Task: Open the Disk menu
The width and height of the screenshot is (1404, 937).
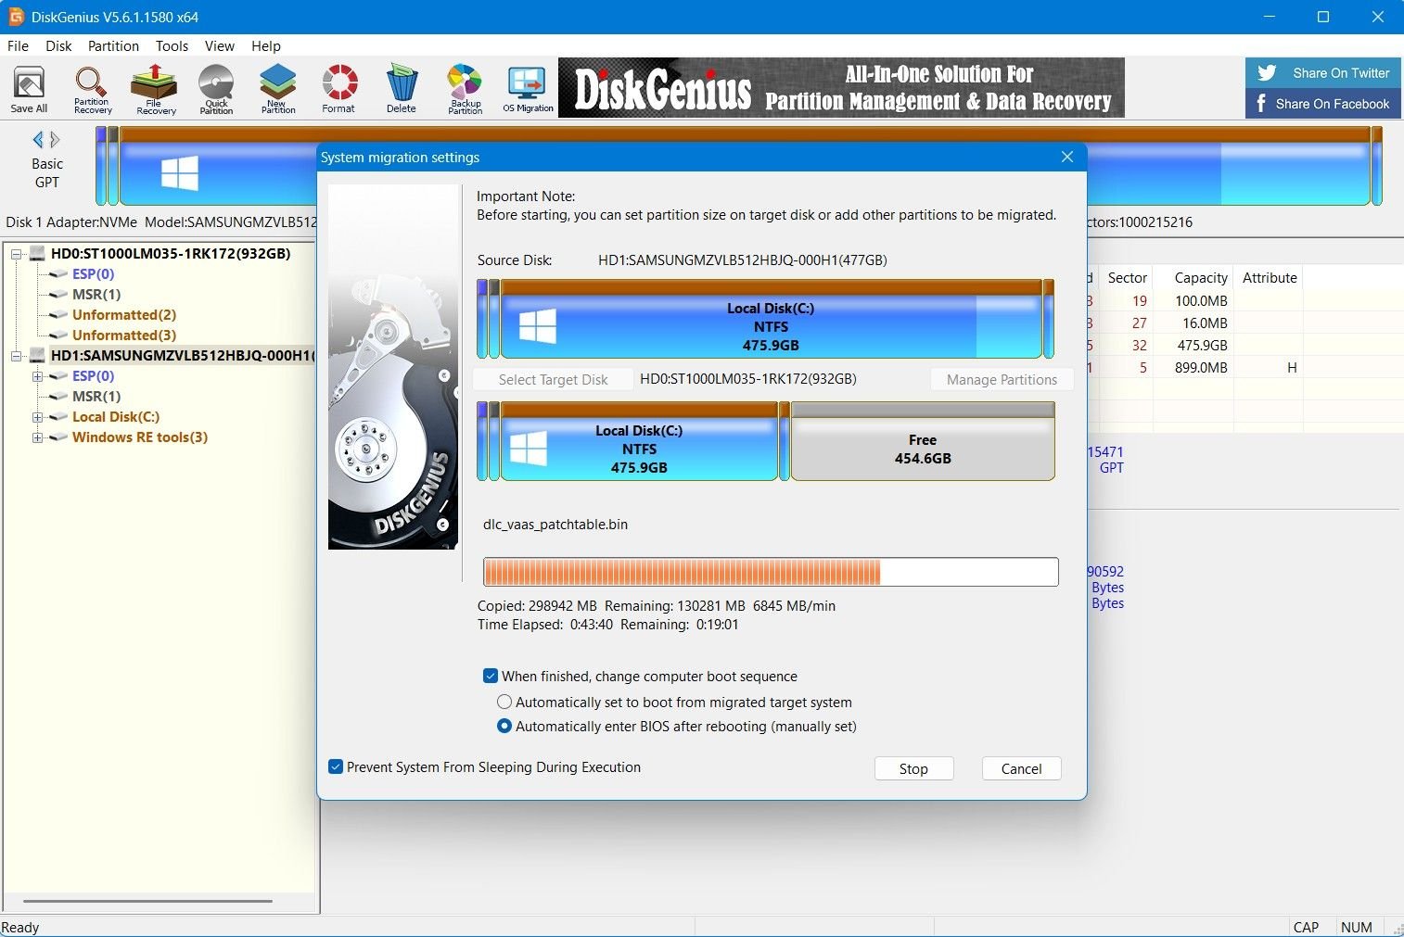Action: [x=58, y=45]
